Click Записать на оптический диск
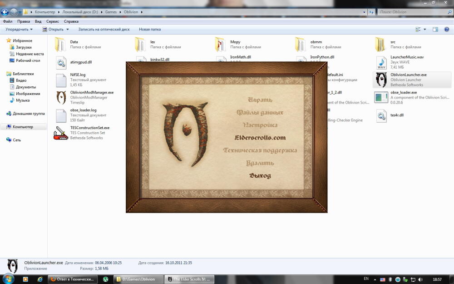The width and height of the screenshot is (454, 284). pos(104,29)
